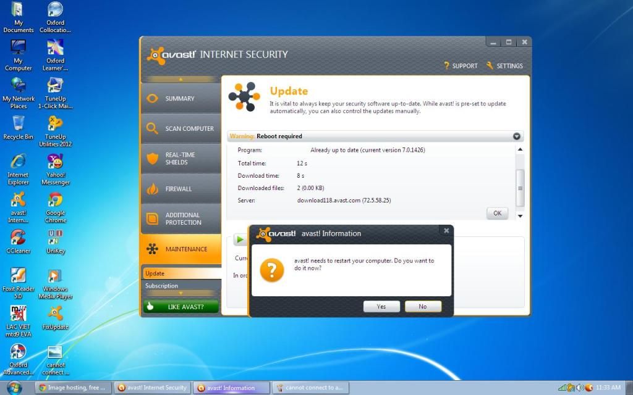Click server text download118.avast.com
Image resolution: width=633 pixels, height=395 pixels.
(x=344, y=201)
